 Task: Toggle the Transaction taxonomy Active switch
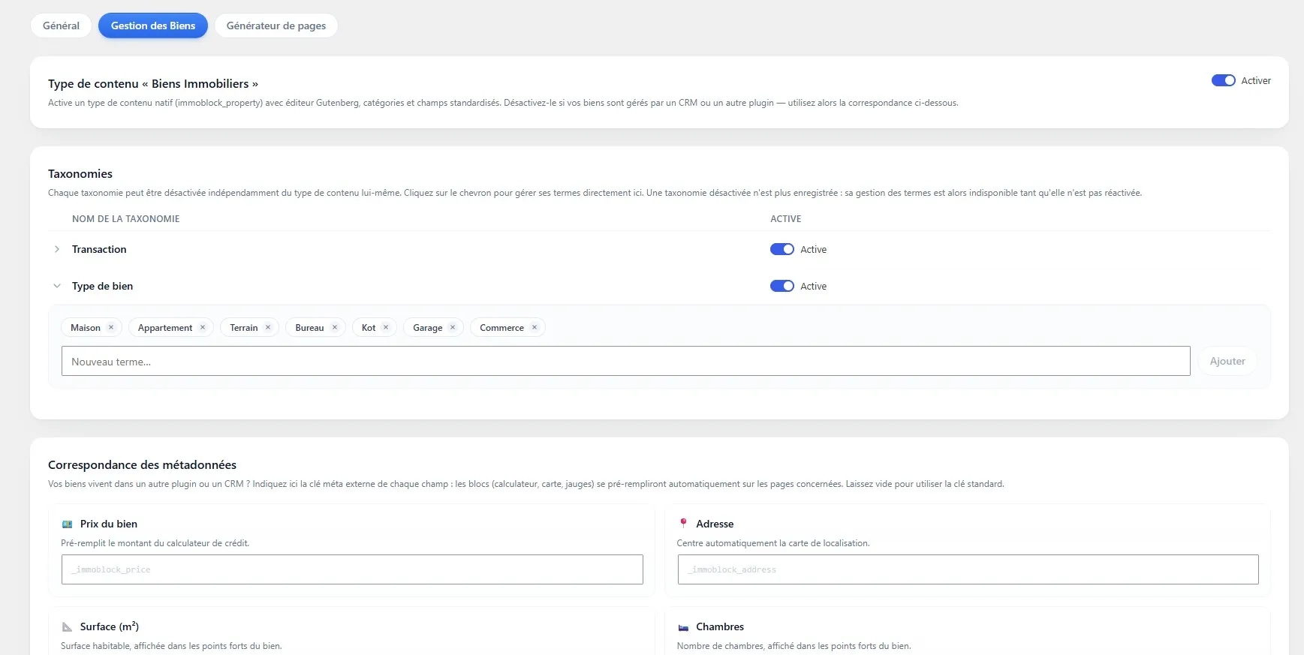[781, 249]
